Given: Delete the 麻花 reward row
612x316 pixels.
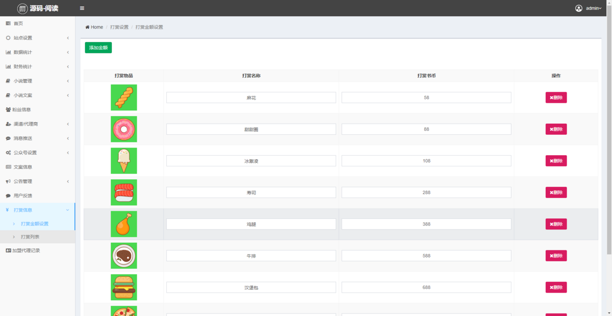Looking at the screenshot, I should point(556,98).
